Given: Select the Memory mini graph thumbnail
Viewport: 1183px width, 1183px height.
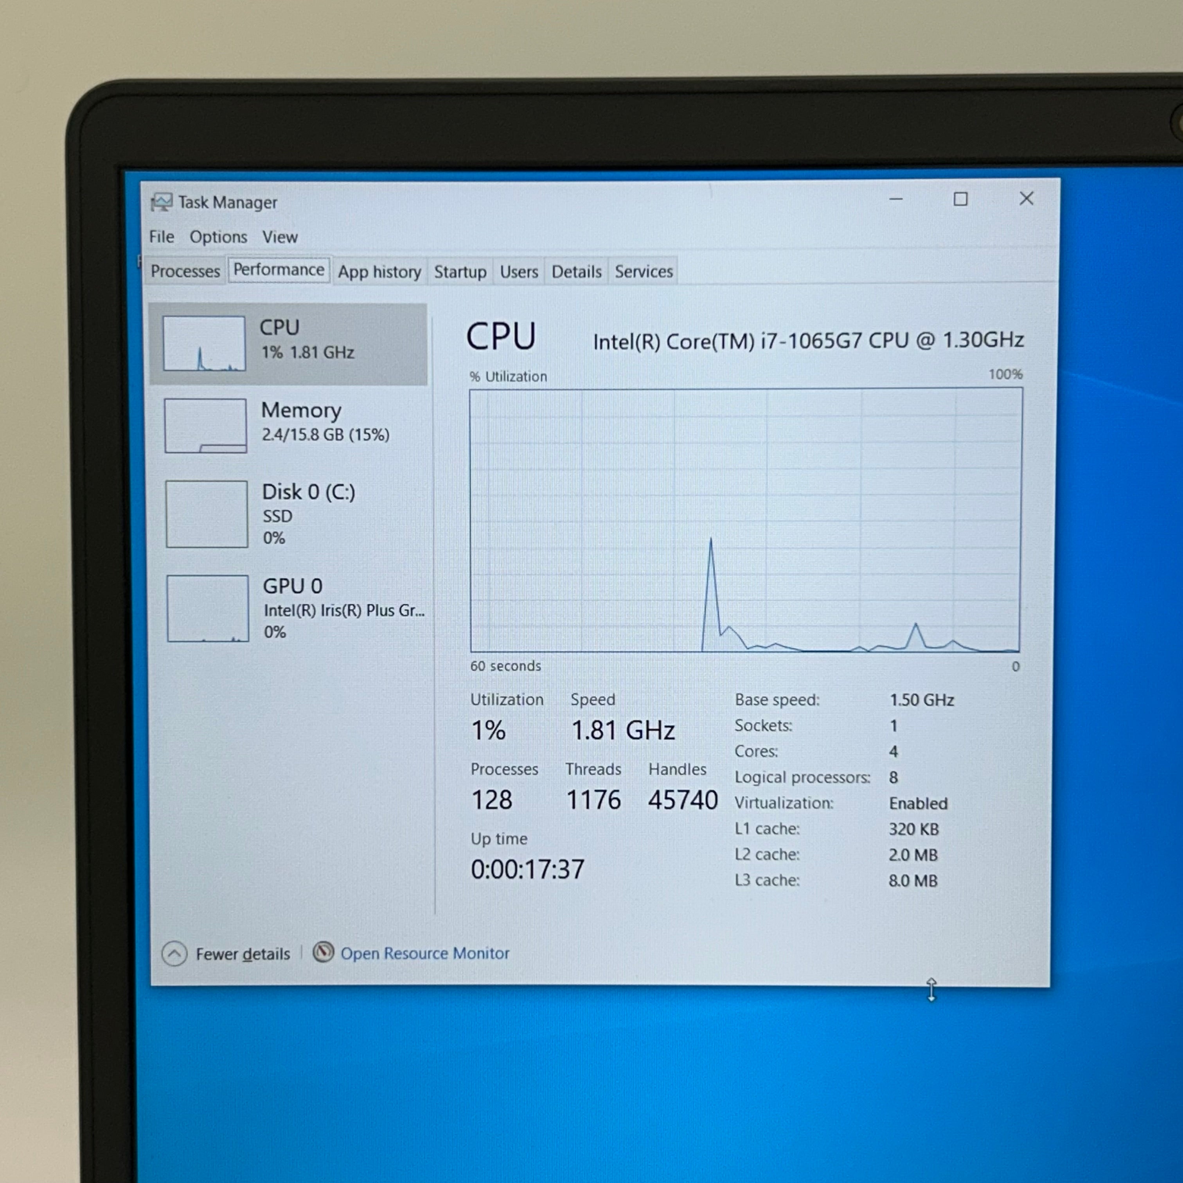Looking at the screenshot, I should click(x=206, y=426).
